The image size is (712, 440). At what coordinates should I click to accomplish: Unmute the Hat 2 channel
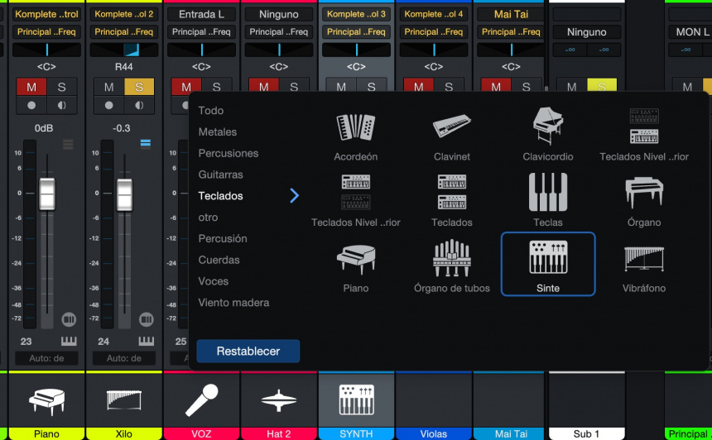pyautogui.click(x=264, y=86)
